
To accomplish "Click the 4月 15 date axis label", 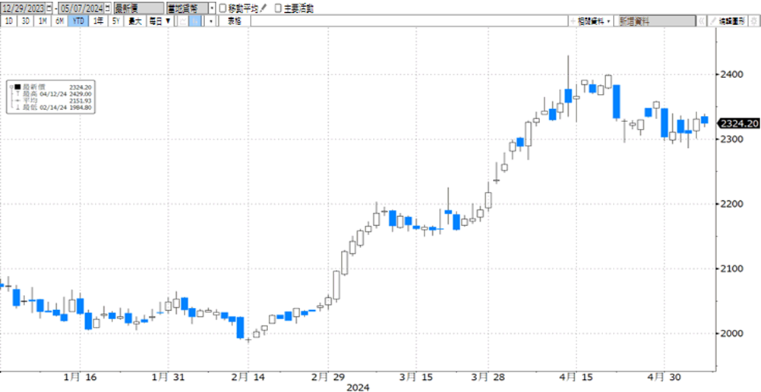I will coord(576,377).
